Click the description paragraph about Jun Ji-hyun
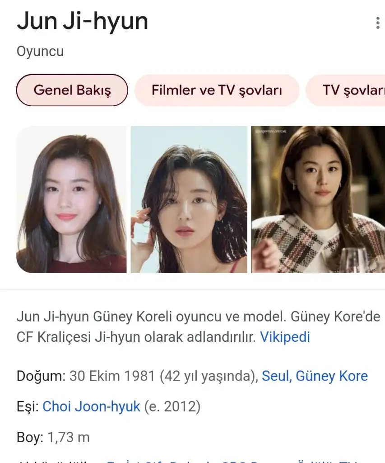 (x=198, y=326)
